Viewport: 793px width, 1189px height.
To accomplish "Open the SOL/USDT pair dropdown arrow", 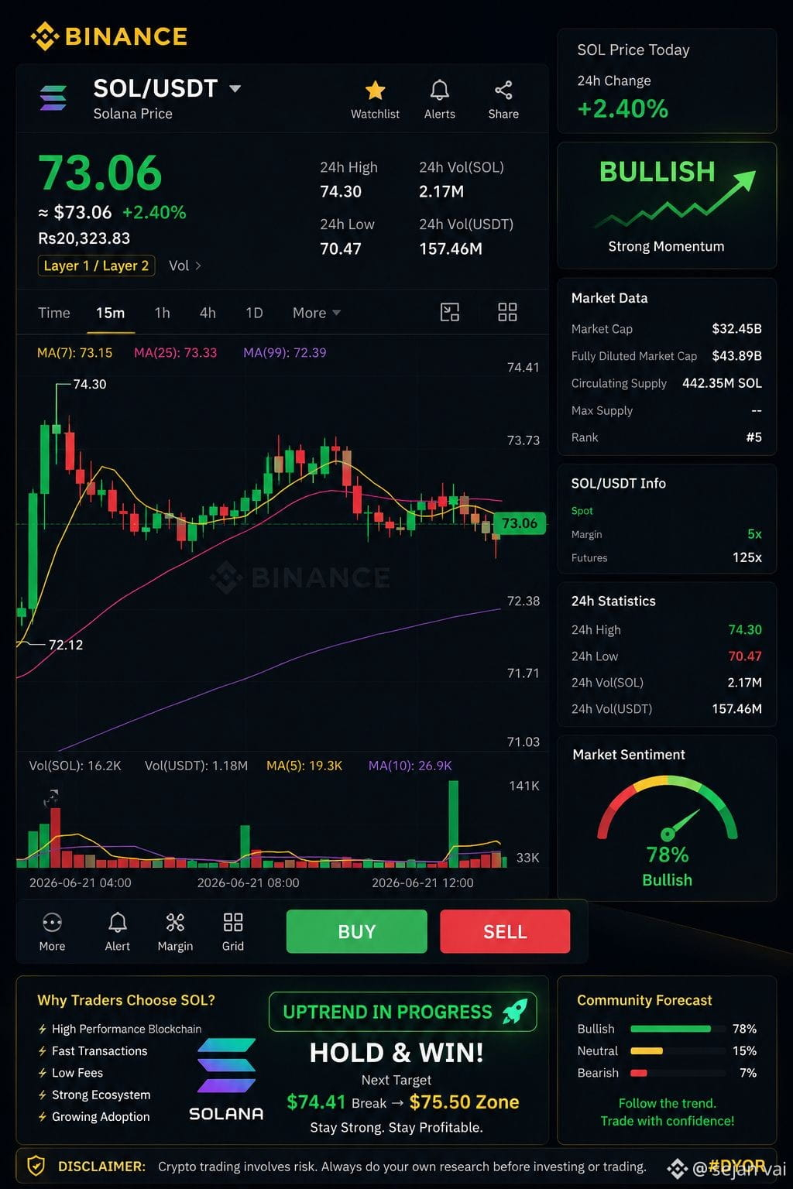I will coord(235,89).
